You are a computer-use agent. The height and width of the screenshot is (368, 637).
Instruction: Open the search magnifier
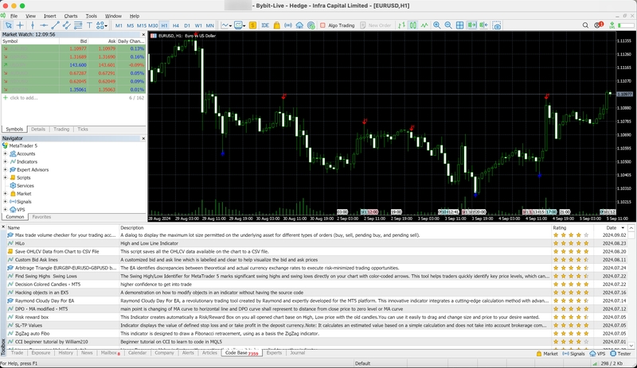pyautogui.click(x=585, y=25)
